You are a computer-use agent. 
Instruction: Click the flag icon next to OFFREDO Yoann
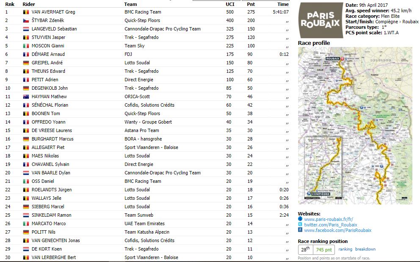[26, 122]
